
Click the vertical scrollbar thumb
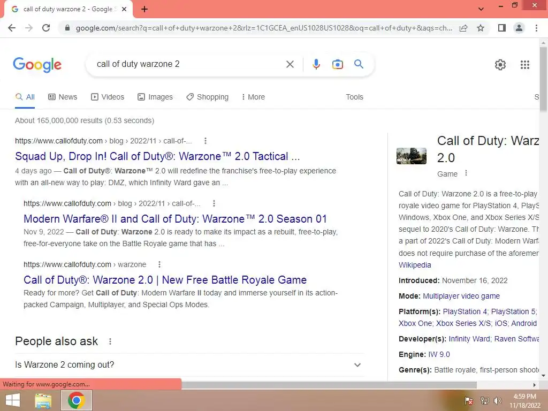543,79
